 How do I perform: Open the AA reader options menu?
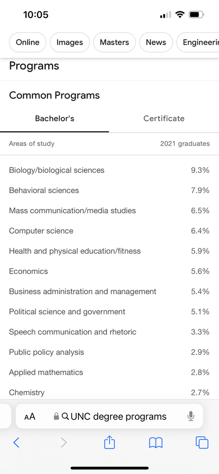click(30, 417)
